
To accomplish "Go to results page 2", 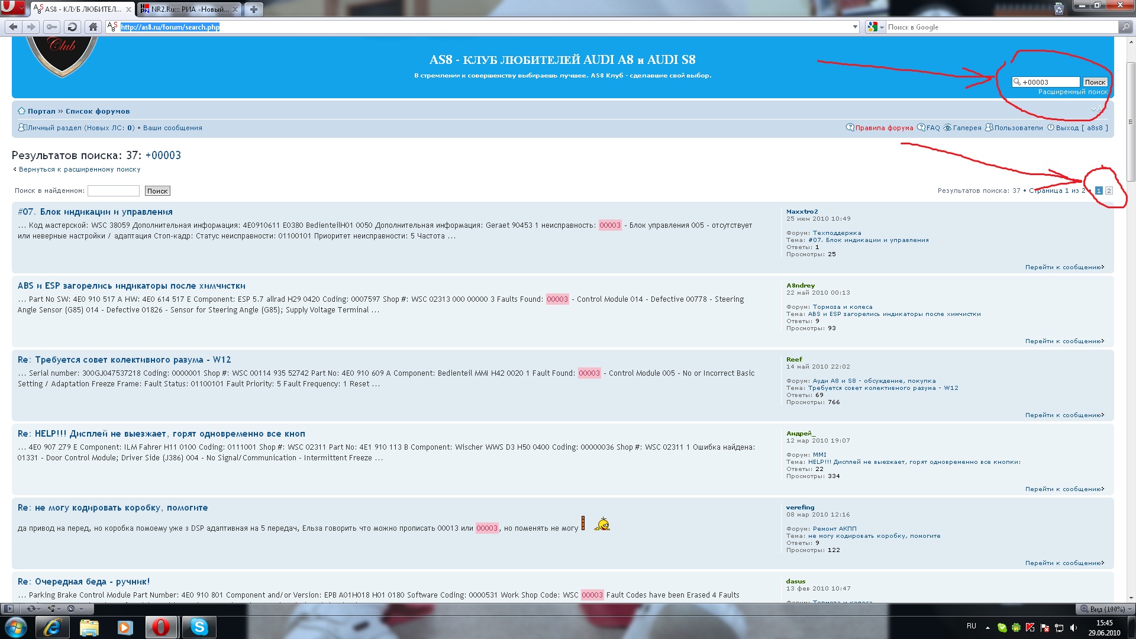I will coord(1109,191).
